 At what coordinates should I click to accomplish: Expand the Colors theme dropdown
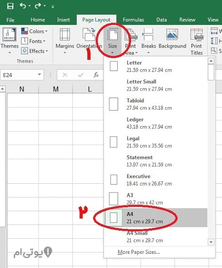pos(34,31)
